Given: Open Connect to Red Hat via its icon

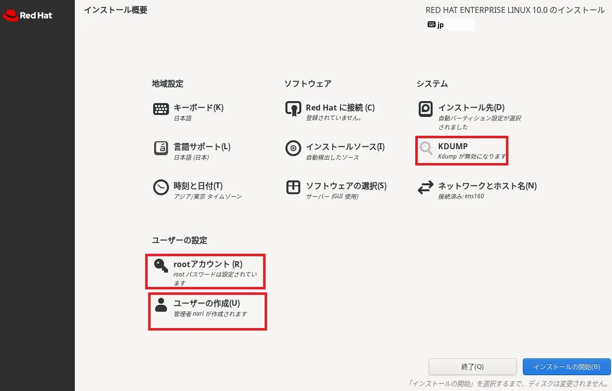Looking at the screenshot, I should 293,109.
